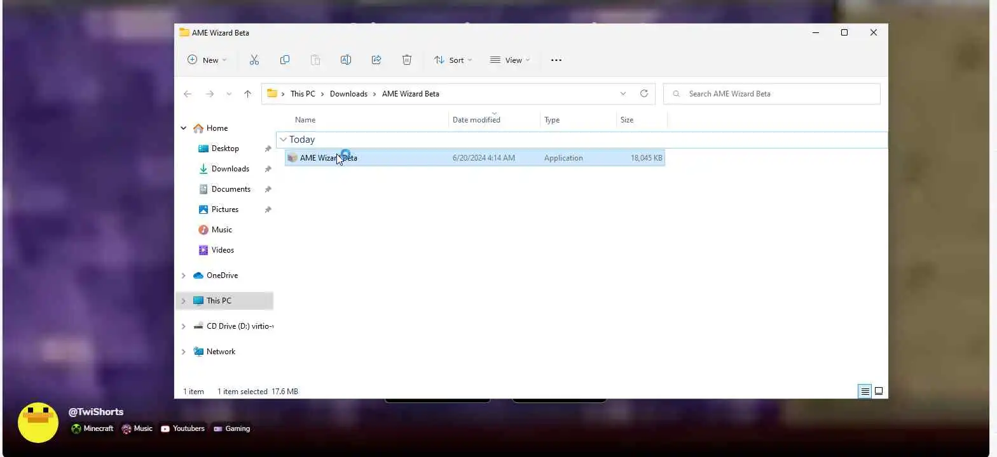
Task: Select Downloads breadcrumb
Action: (348, 94)
